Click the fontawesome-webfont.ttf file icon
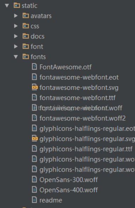135x208 pixels. point(34,97)
